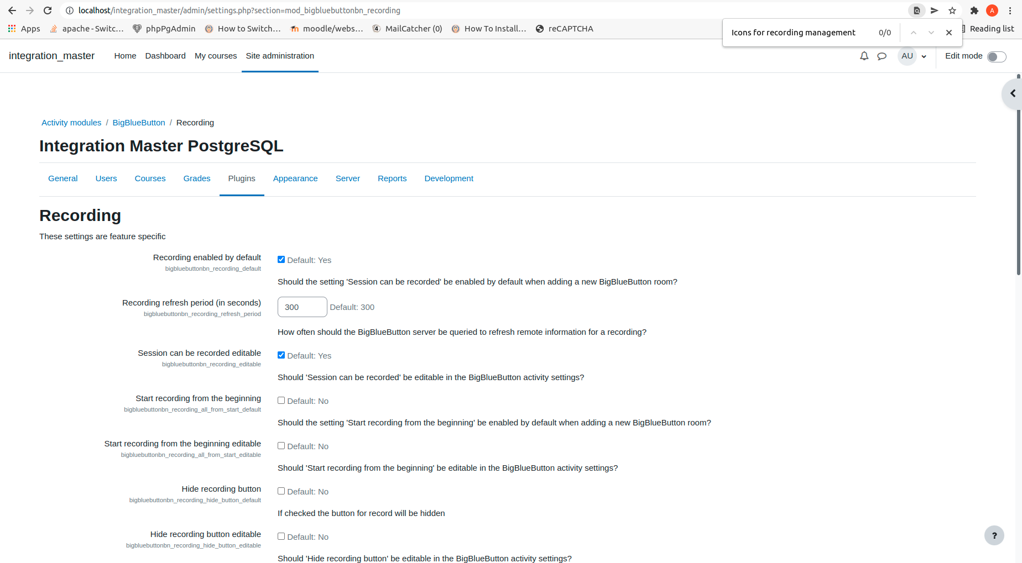Open the Apps bookmarks shortcut
Image resolution: width=1022 pixels, height=563 pixels.
pyautogui.click(x=24, y=29)
